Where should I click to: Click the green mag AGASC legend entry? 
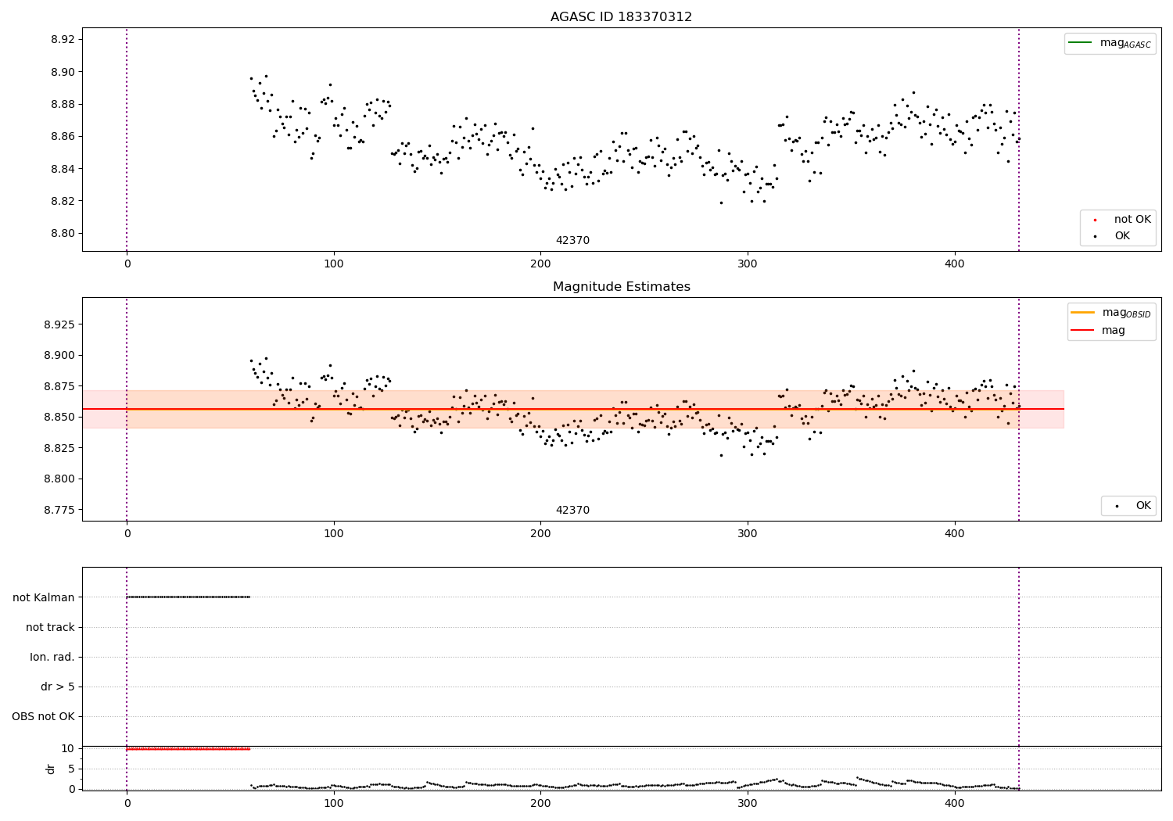pos(1110,43)
